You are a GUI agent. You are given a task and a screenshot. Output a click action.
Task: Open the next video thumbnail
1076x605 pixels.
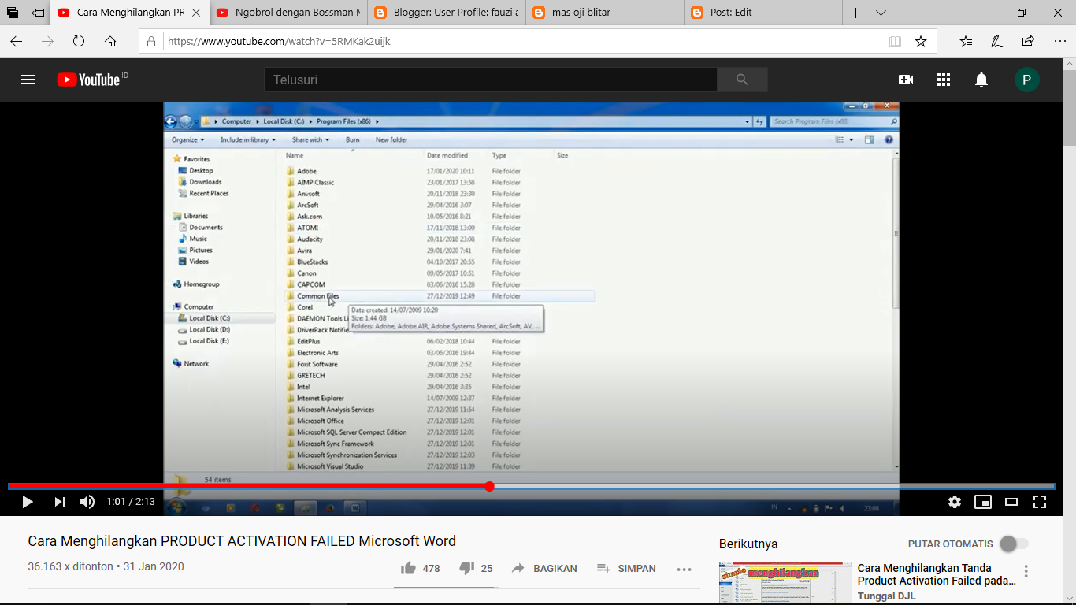pyautogui.click(x=785, y=583)
